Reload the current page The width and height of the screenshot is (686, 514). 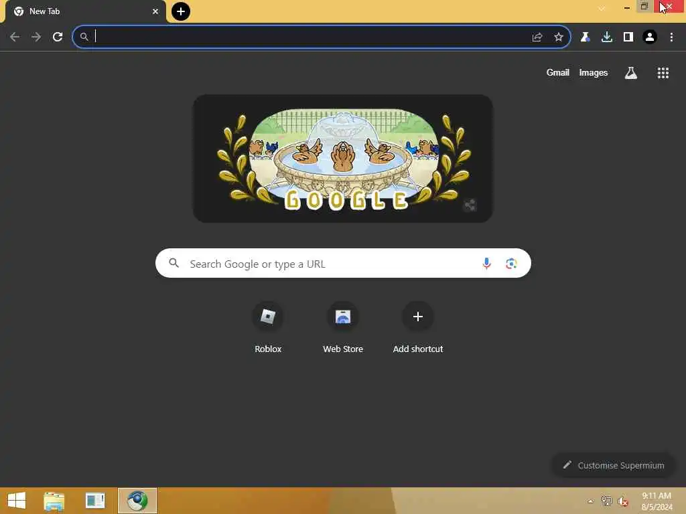tap(58, 37)
